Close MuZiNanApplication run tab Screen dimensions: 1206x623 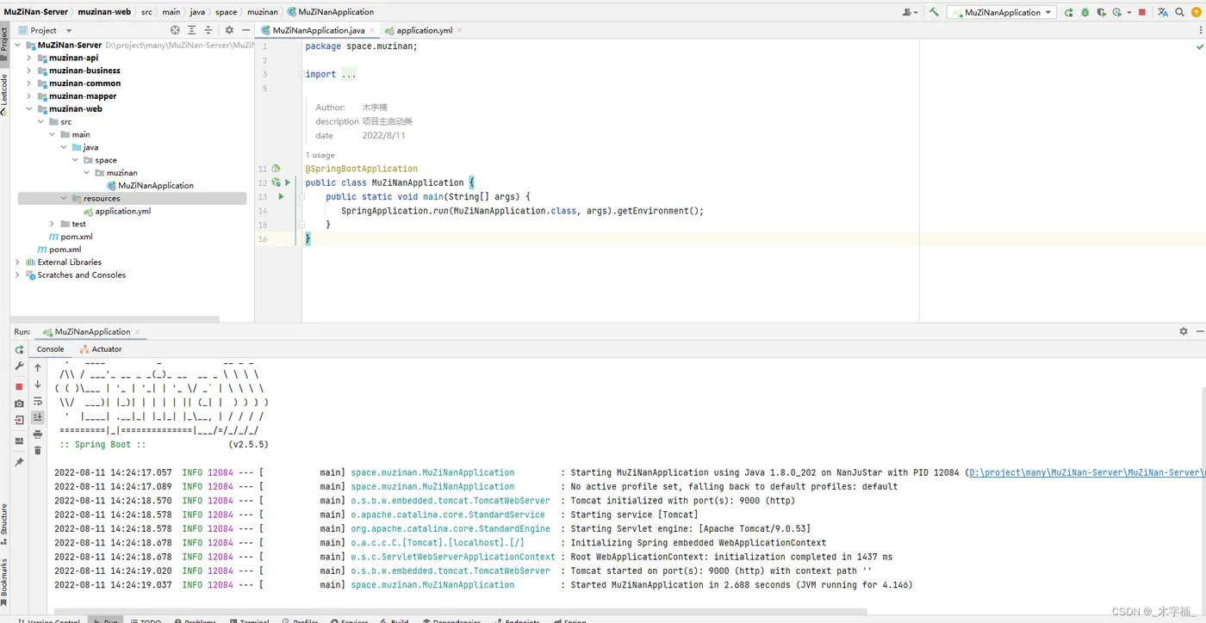[x=138, y=332]
